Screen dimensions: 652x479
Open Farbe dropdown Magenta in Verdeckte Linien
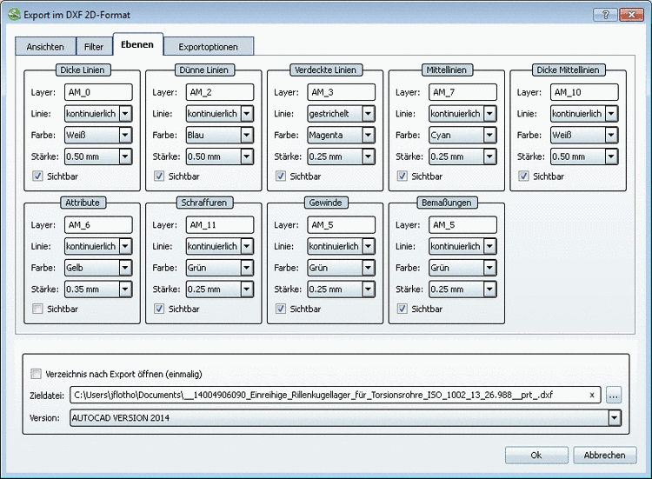(x=342, y=135)
